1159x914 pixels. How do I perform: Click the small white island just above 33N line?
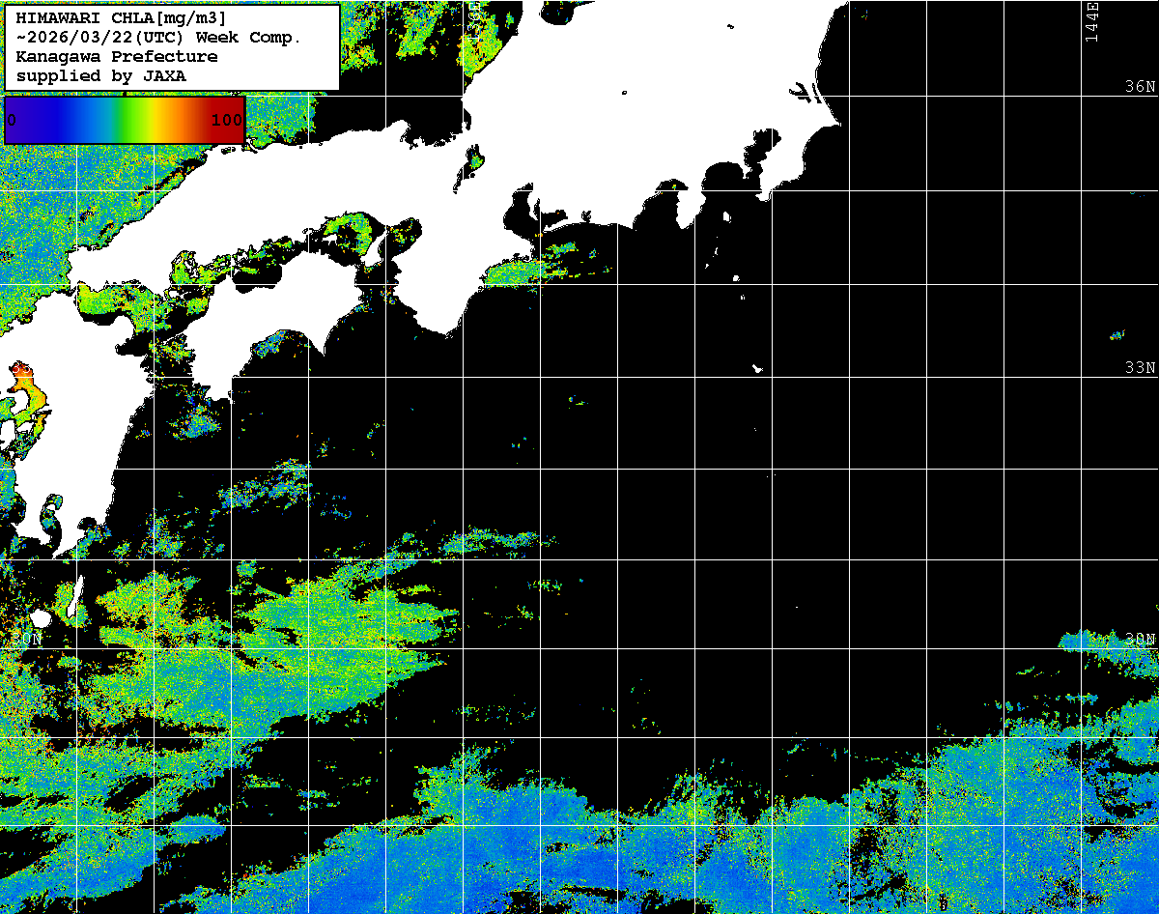[757, 368]
